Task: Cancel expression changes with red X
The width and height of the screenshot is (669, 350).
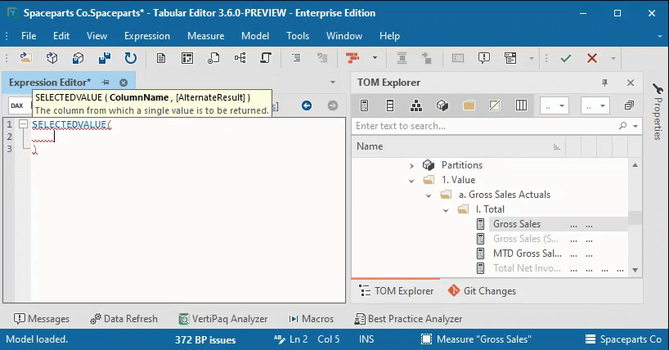Action: tap(592, 58)
